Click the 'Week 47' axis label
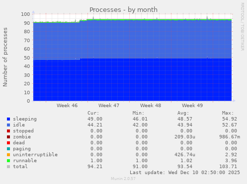Screen dimensions: 247x184 point(109,106)
